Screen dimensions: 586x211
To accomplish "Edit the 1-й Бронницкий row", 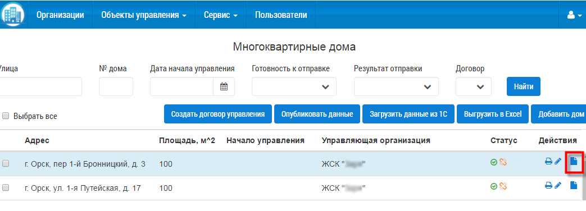I will click(558, 162).
